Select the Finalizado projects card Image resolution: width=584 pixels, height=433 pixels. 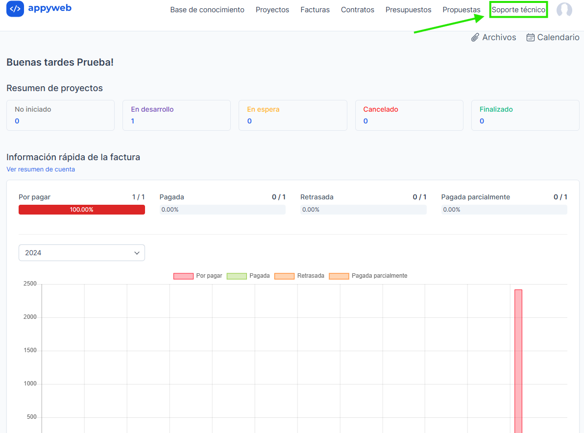(x=525, y=116)
